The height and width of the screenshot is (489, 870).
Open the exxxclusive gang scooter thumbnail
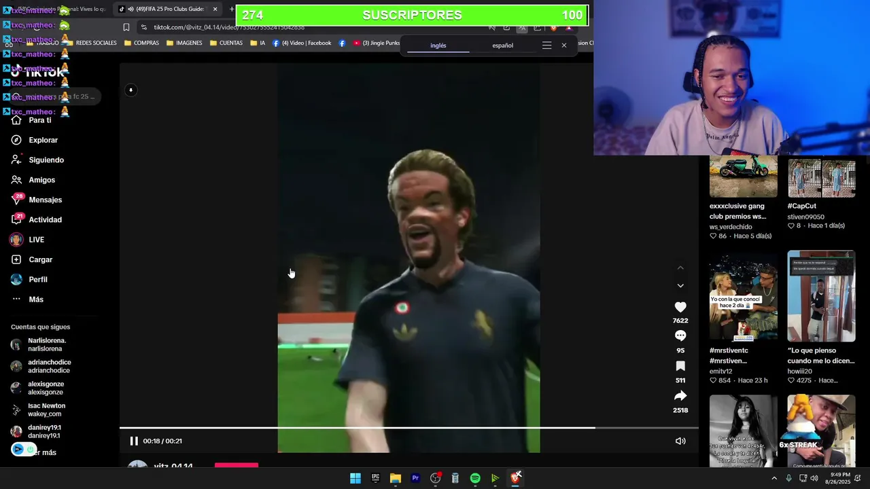coord(743,176)
